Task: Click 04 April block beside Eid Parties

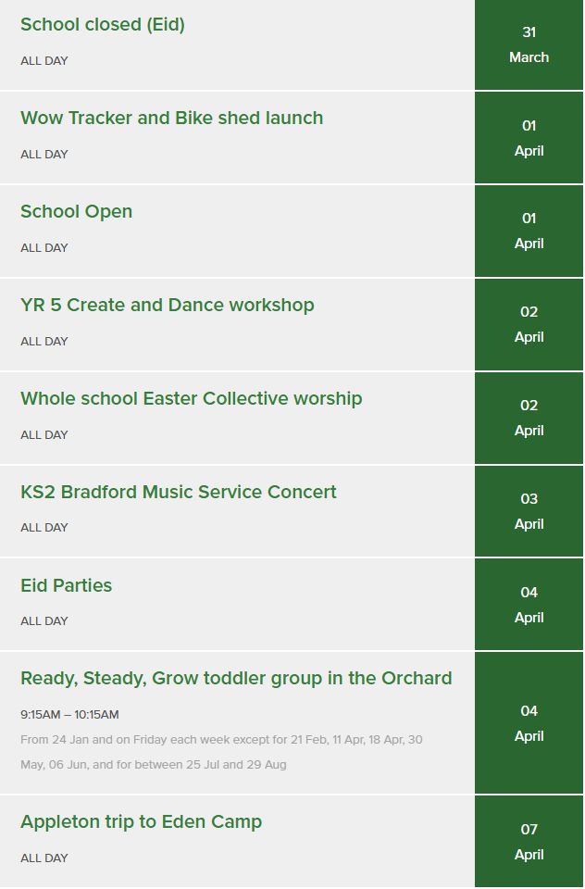Action: tap(529, 605)
